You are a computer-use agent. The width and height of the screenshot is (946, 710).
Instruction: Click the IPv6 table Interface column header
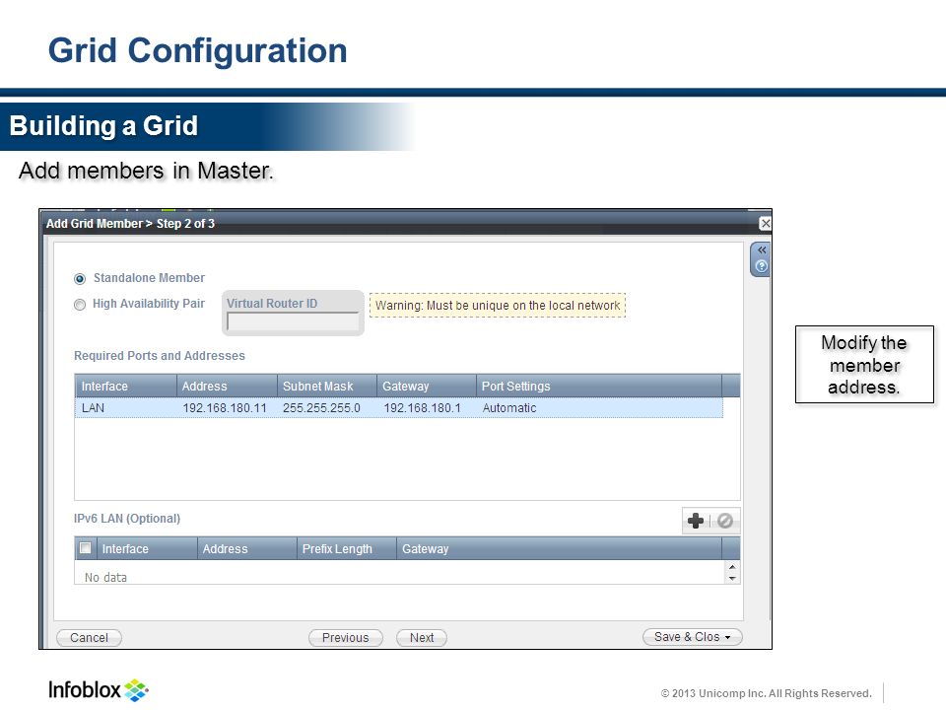pos(147,549)
